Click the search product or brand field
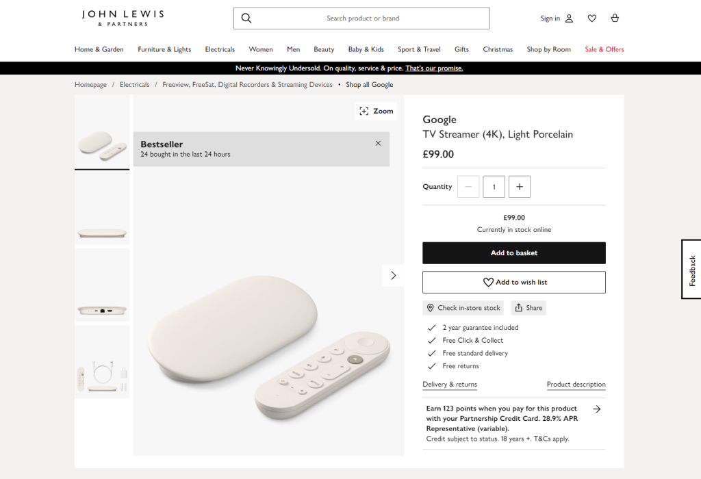 coord(363,18)
